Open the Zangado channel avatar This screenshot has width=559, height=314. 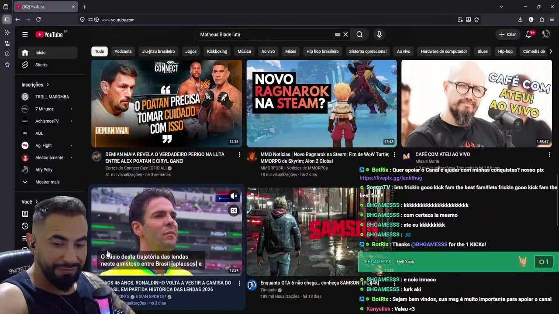click(252, 285)
